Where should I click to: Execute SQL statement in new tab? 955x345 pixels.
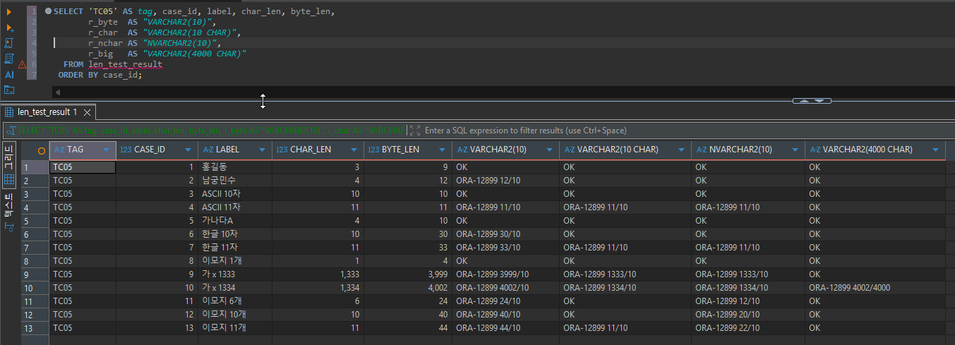click(x=10, y=28)
